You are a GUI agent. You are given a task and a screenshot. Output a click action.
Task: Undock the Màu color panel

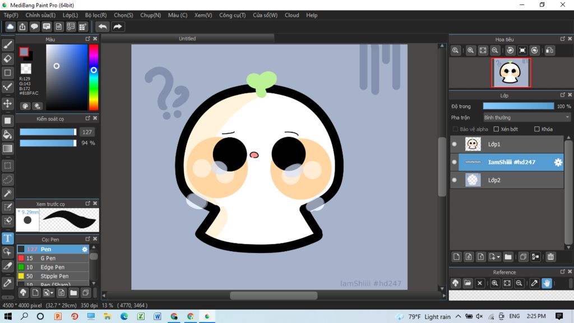(88, 39)
